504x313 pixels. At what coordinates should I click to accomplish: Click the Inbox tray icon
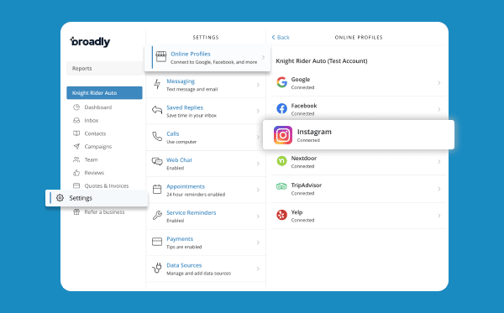coord(76,120)
